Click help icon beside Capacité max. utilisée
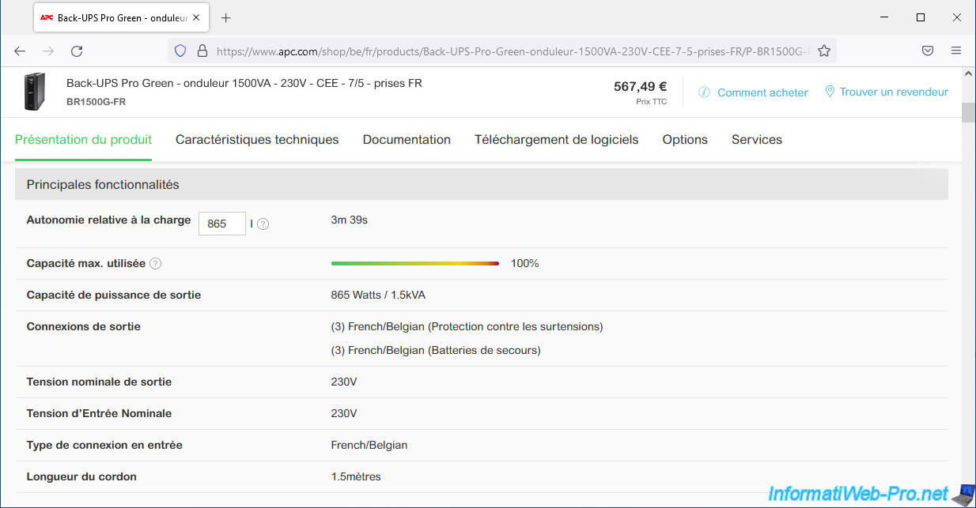Image resolution: width=976 pixels, height=508 pixels. click(x=156, y=264)
